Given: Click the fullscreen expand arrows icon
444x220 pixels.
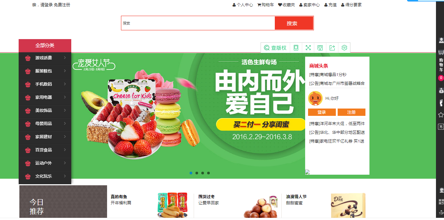Looking at the screenshot, I should (308, 48).
